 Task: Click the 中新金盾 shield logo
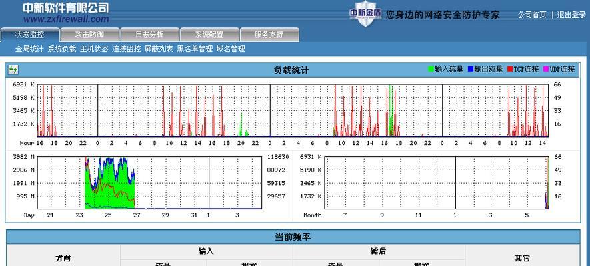(365, 14)
